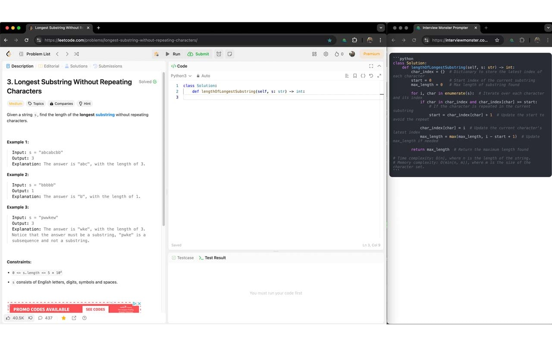Show the Companies tag
The image size is (552, 345).
coord(61,103)
